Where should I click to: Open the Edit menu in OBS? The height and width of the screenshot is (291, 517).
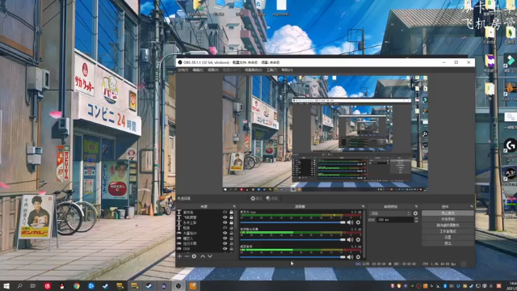tap(198, 70)
